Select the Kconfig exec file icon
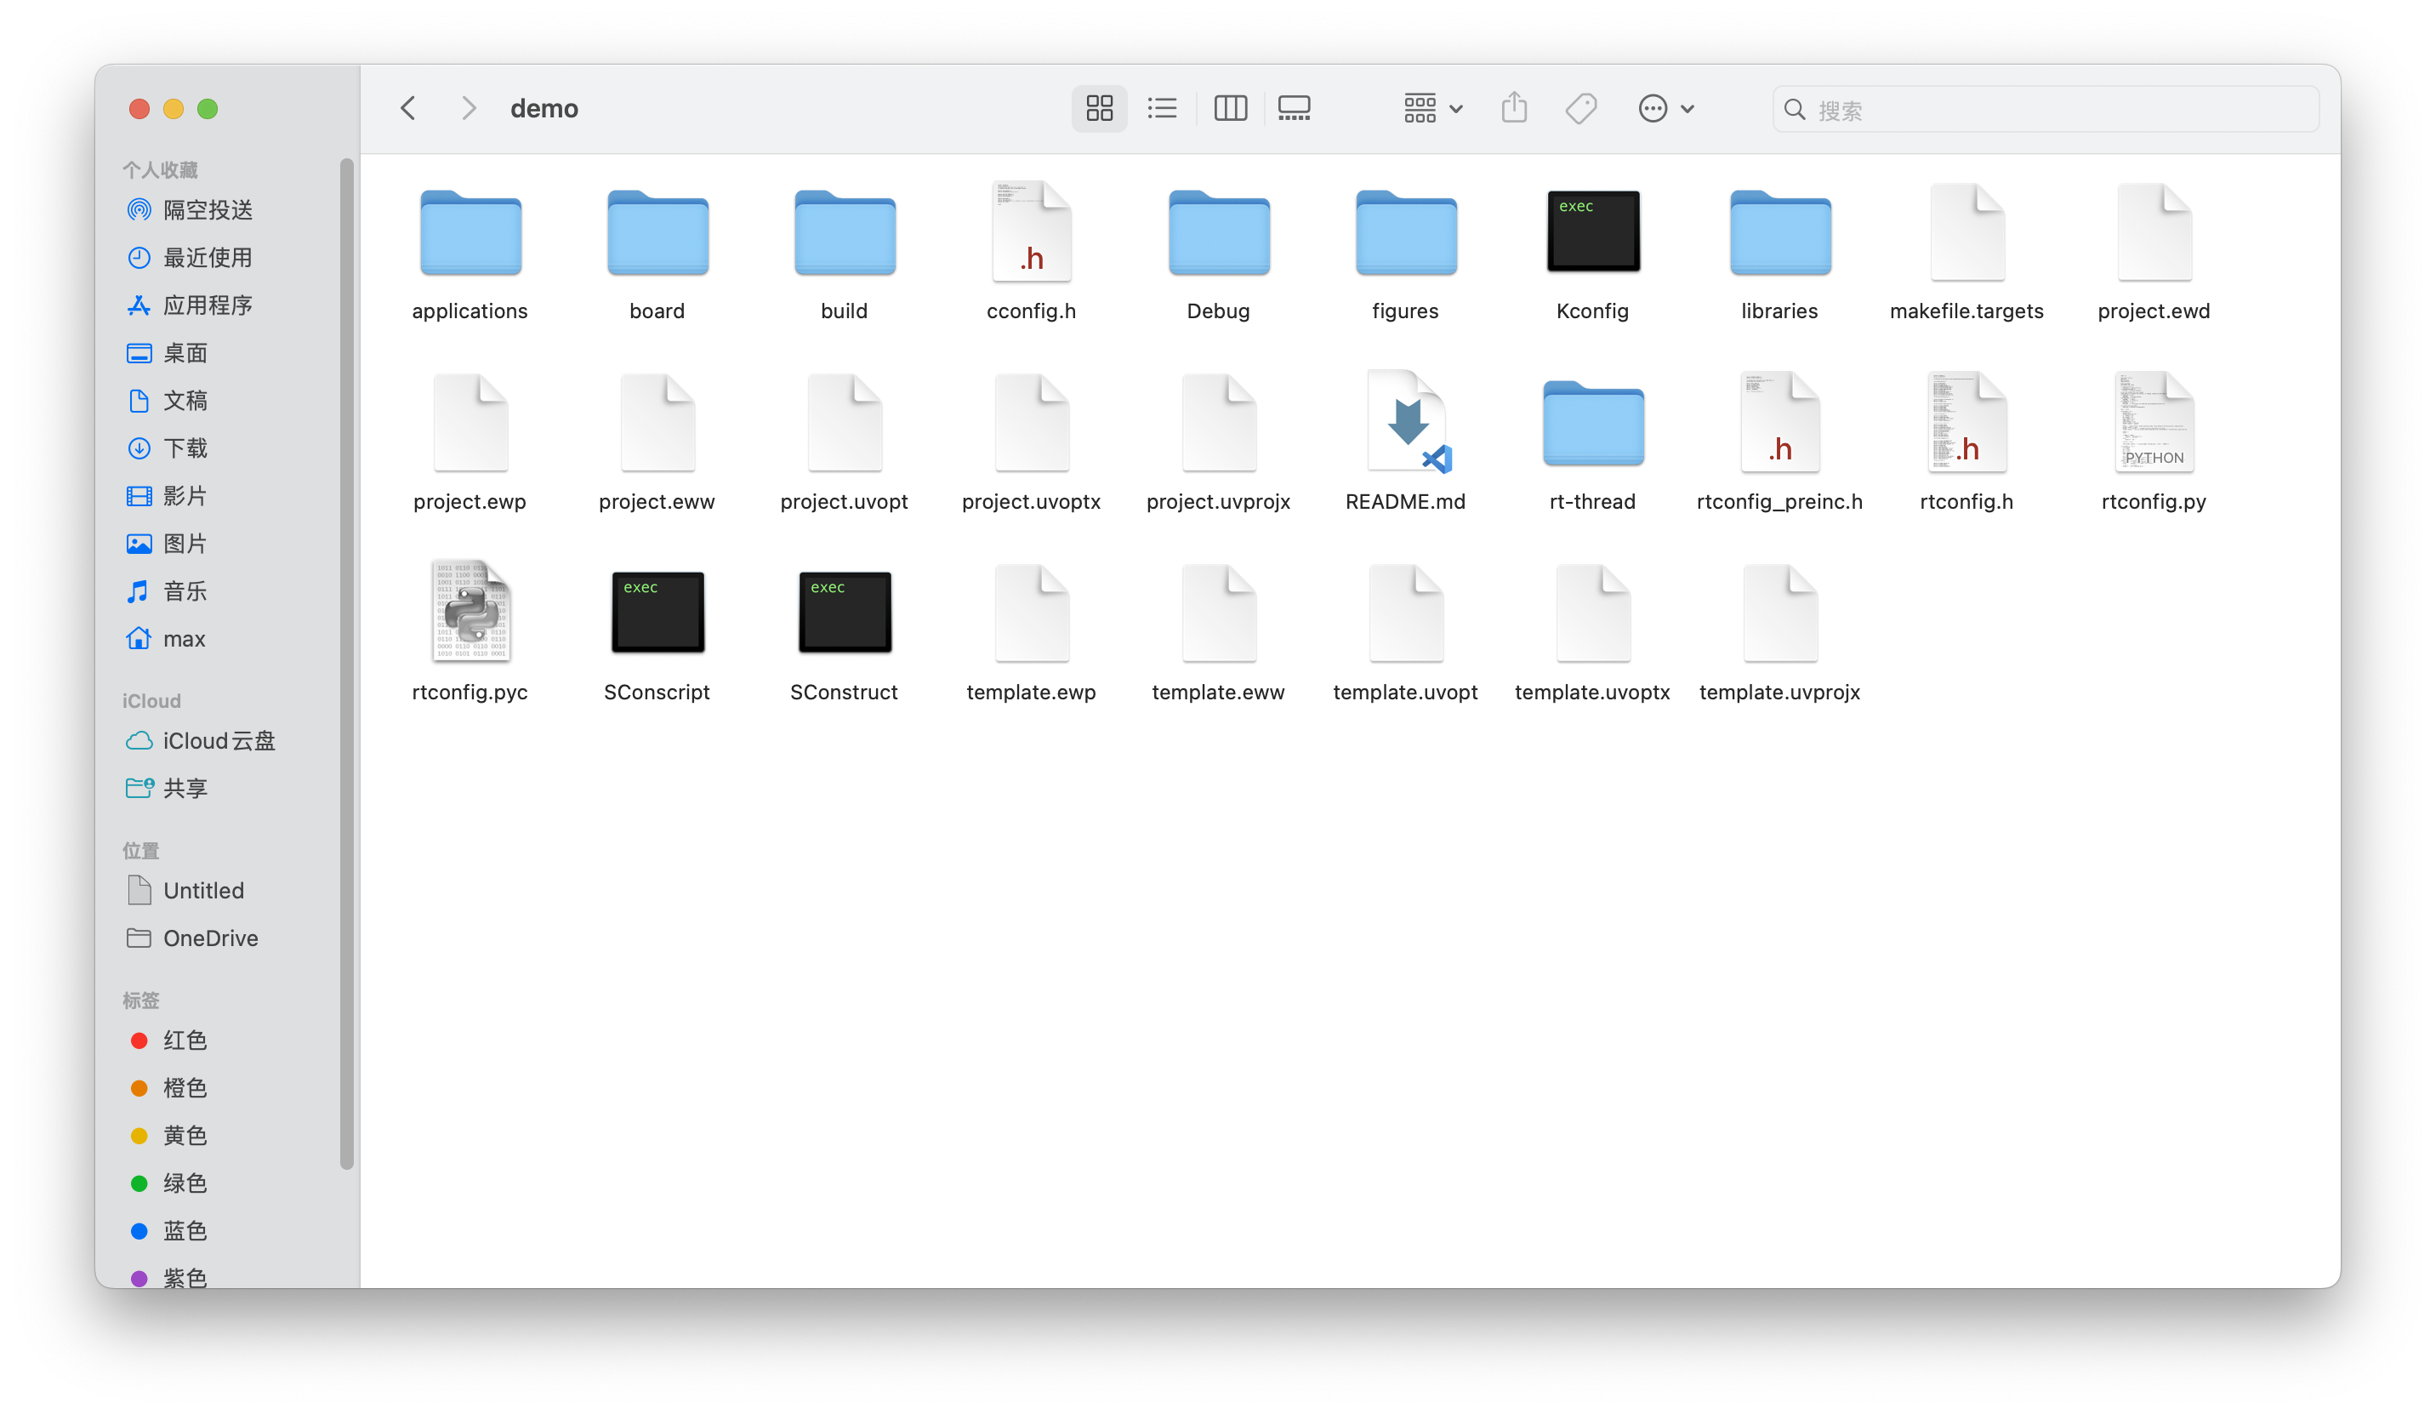Image resolution: width=2436 pixels, height=1414 pixels. 1592,231
